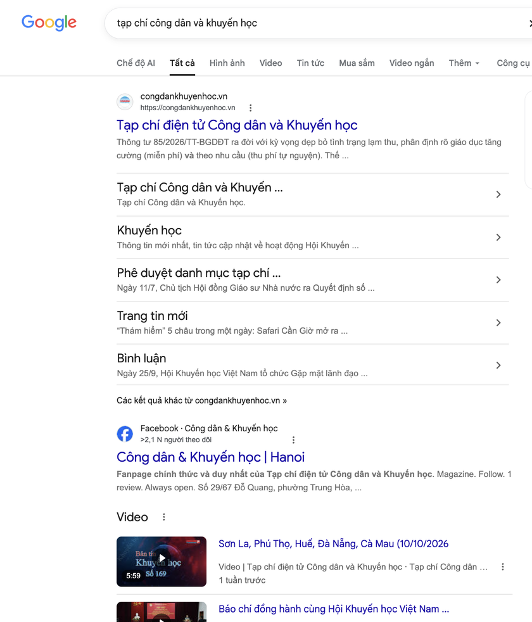Switch to the Video search tab
Image resolution: width=532 pixels, height=622 pixels.
pyautogui.click(x=270, y=63)
